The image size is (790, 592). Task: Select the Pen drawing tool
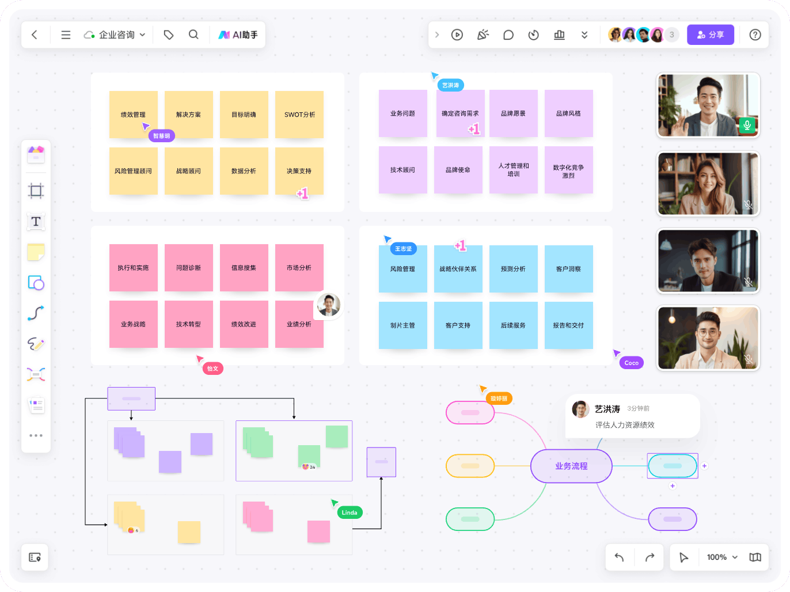coord(36,344)
